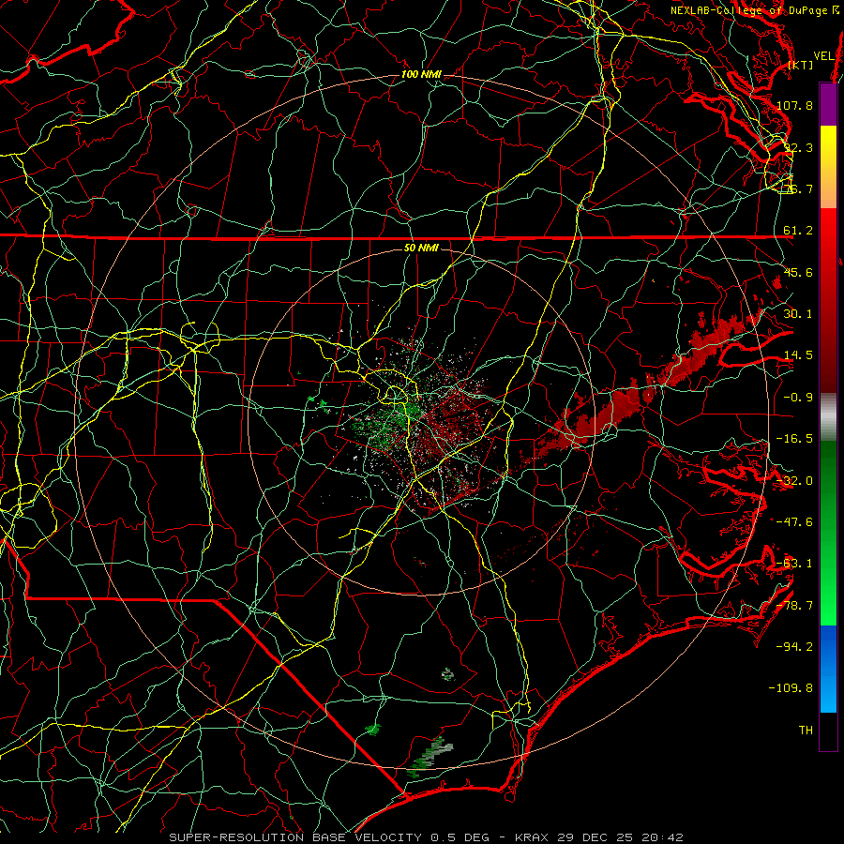The width and height of the screenshot is (844, 844).
Task: Click the 50 NMI range ring label
Action: coord(421,249)
